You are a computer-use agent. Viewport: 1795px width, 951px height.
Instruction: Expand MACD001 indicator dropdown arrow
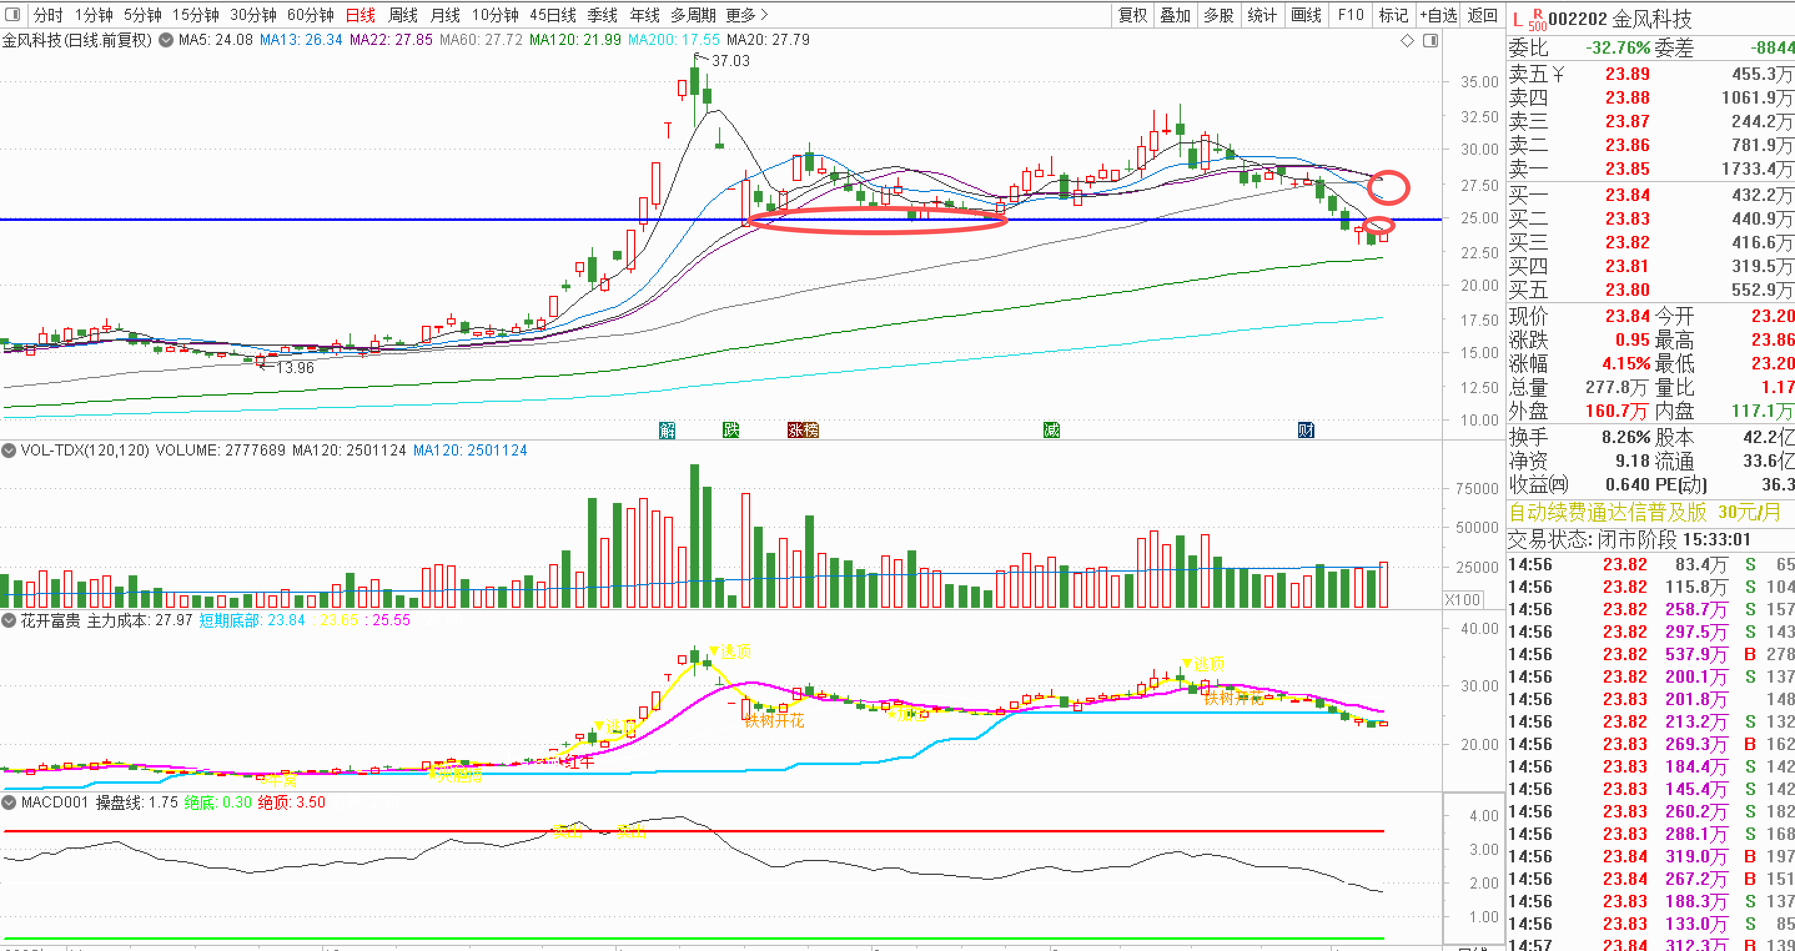pyautogui.click(x=9, y=802)
